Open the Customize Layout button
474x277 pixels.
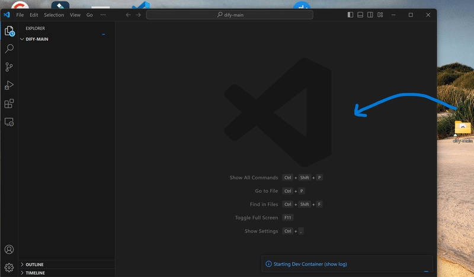(380, 15)
